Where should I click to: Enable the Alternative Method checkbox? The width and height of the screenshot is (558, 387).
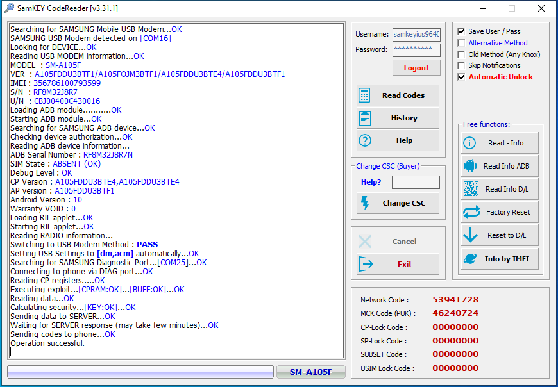(x=461, y=43)
